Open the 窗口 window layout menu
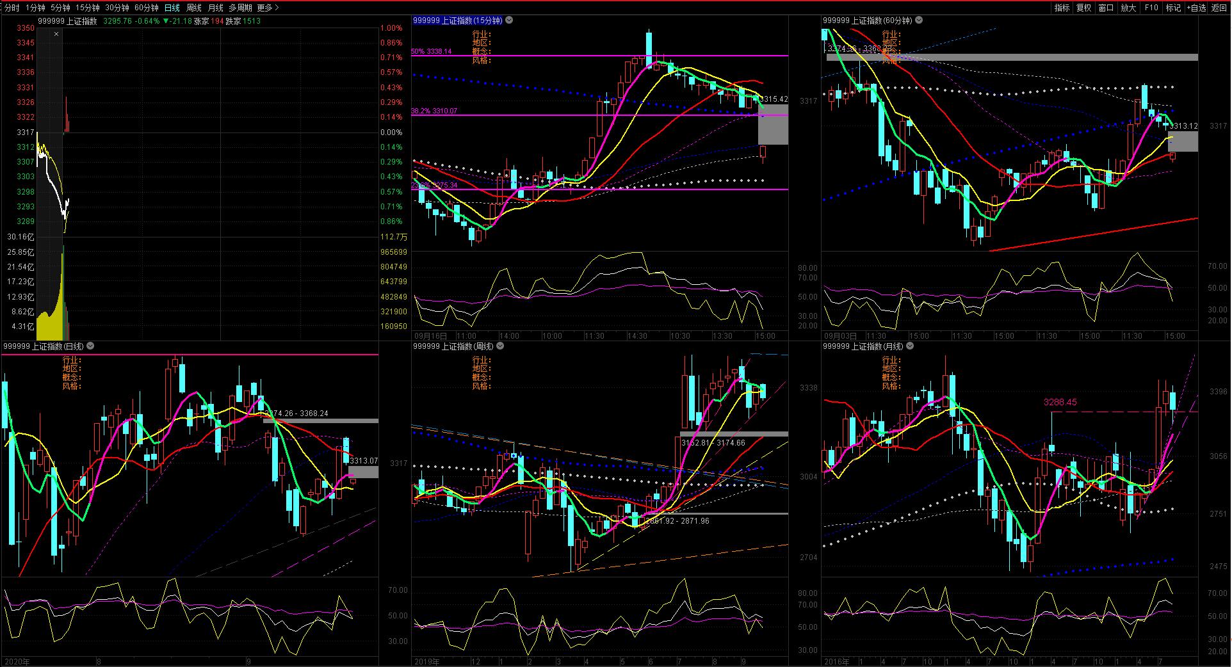The width and height of the screenshot is (1232, 667). (1106, 8)
